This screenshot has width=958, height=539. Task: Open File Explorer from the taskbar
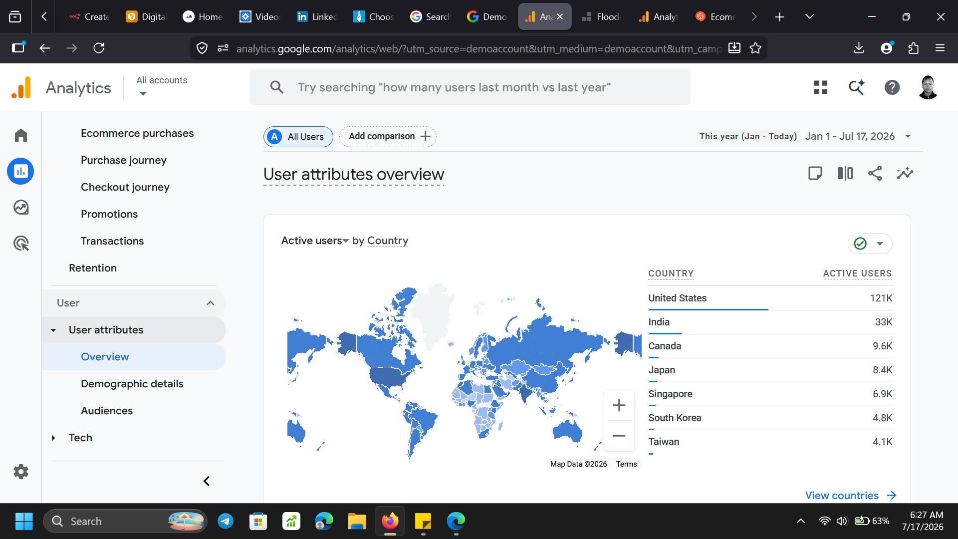357,521
